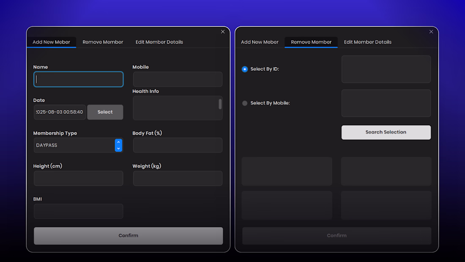465x262 pixels.
Task: Click the input box next to Select By Mobile
Action: 386,103
